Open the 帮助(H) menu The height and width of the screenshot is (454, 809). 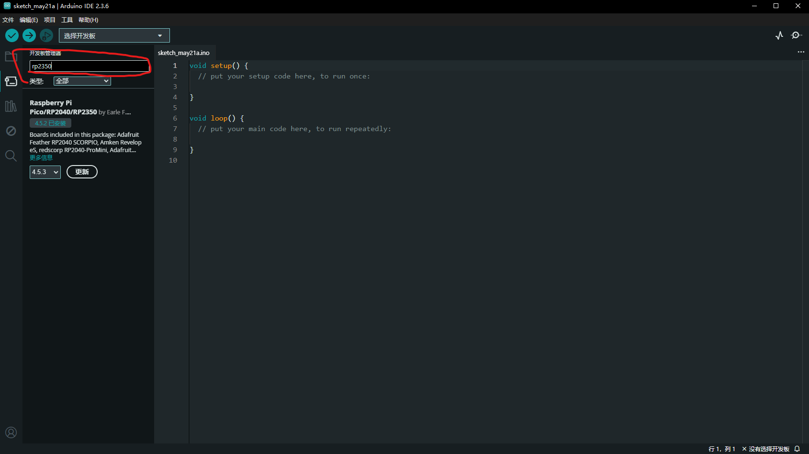point(89,20)
